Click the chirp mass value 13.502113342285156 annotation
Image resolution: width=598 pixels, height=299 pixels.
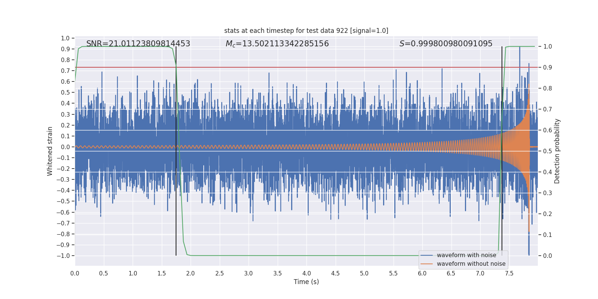coord(277,44)
